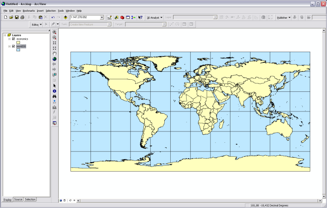Open an existing map document

(11, 17)
